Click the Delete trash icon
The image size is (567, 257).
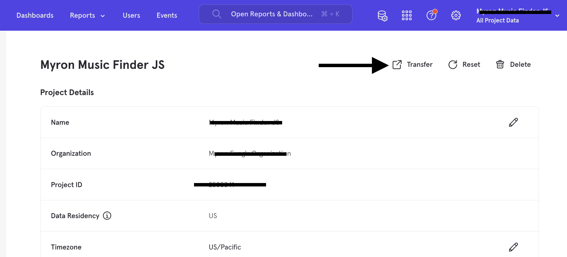500,64
